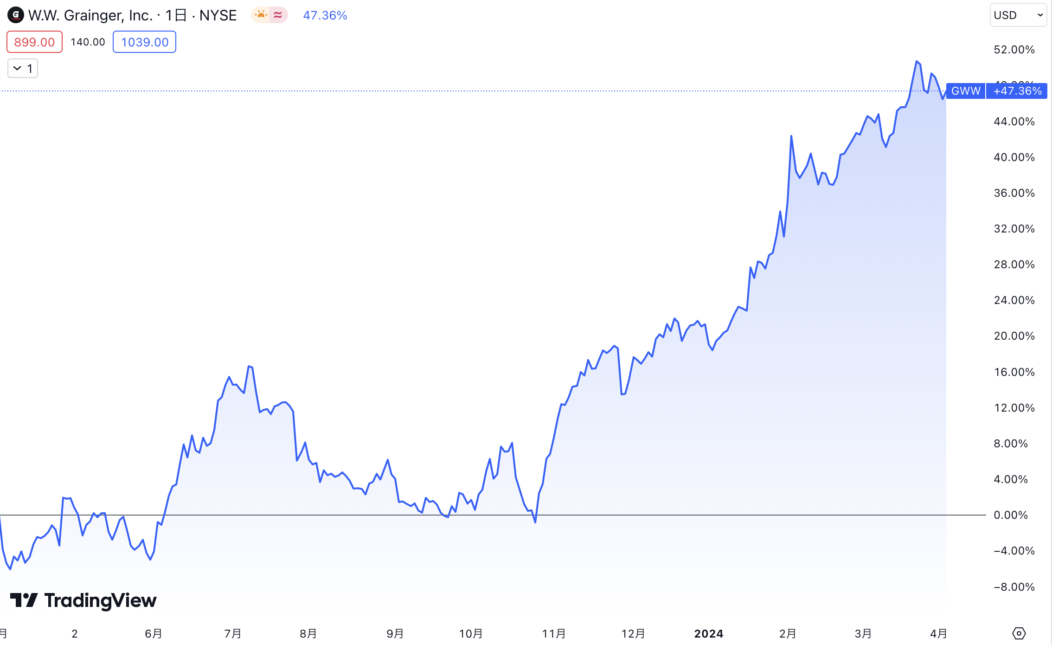Click the red 899.00 sell price button
This screenshot has width=1052, height=645.
point(34,42)
